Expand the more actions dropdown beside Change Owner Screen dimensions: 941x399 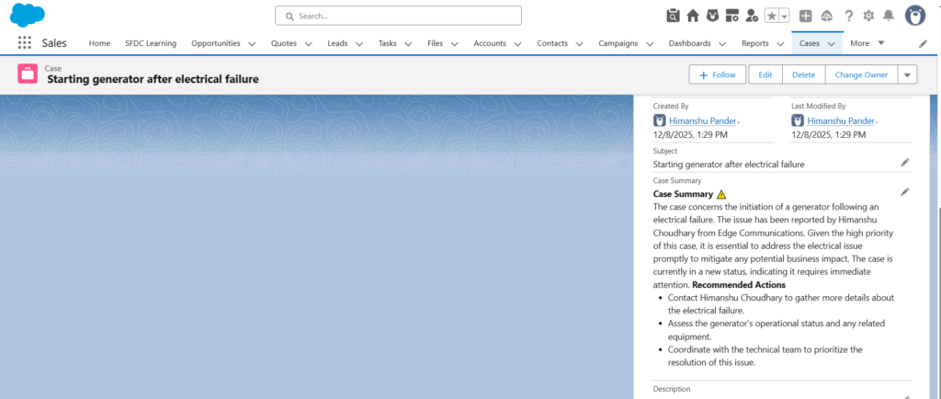(x=907, y=75)
